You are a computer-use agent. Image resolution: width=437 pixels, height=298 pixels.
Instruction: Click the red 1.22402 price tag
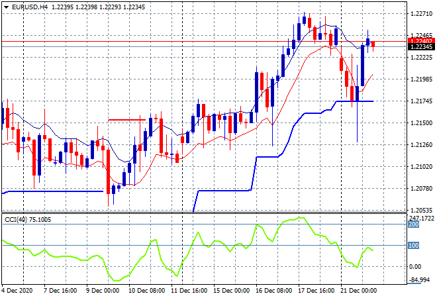click(421, 41)
